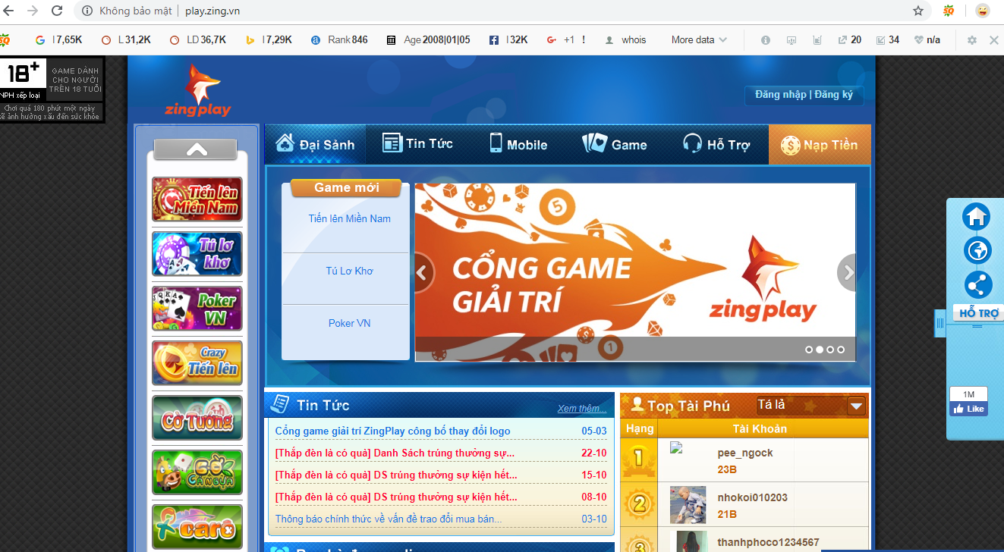Open Poker VN in Game mới list
Viewport: 1004px width, 552px height.
(349, 323)
